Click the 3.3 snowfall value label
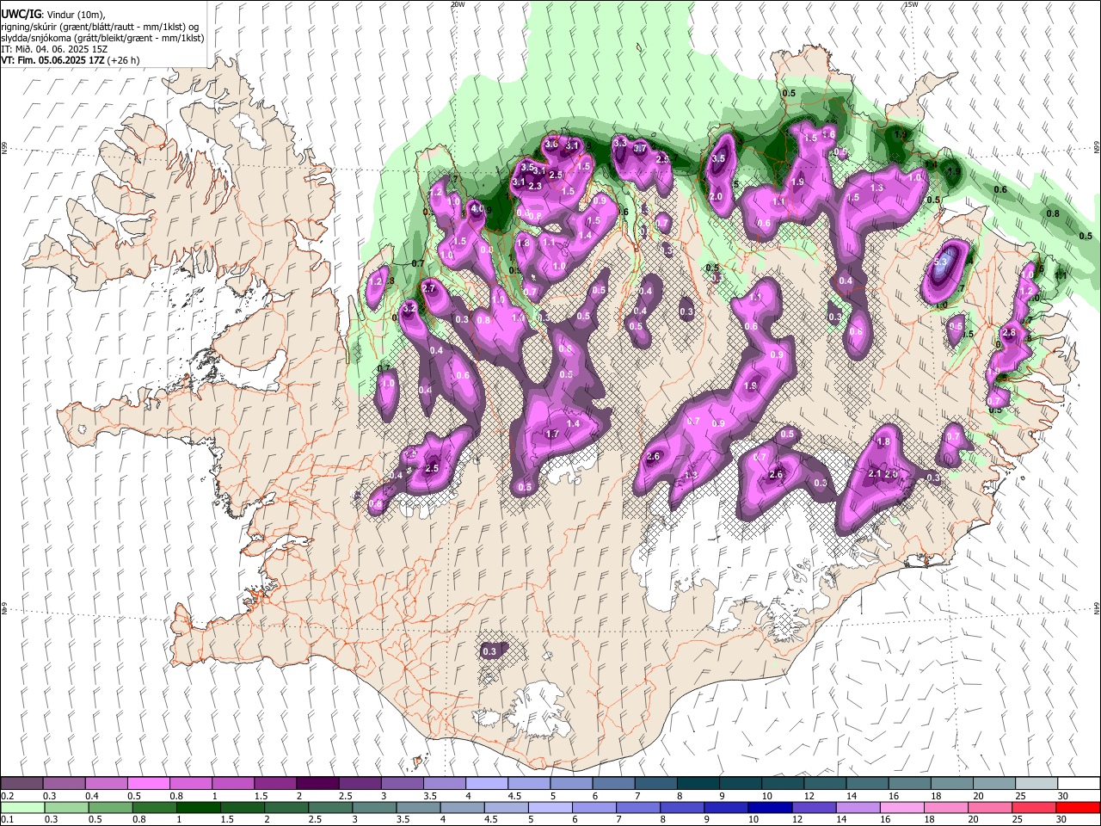 [x=619, y=142]
